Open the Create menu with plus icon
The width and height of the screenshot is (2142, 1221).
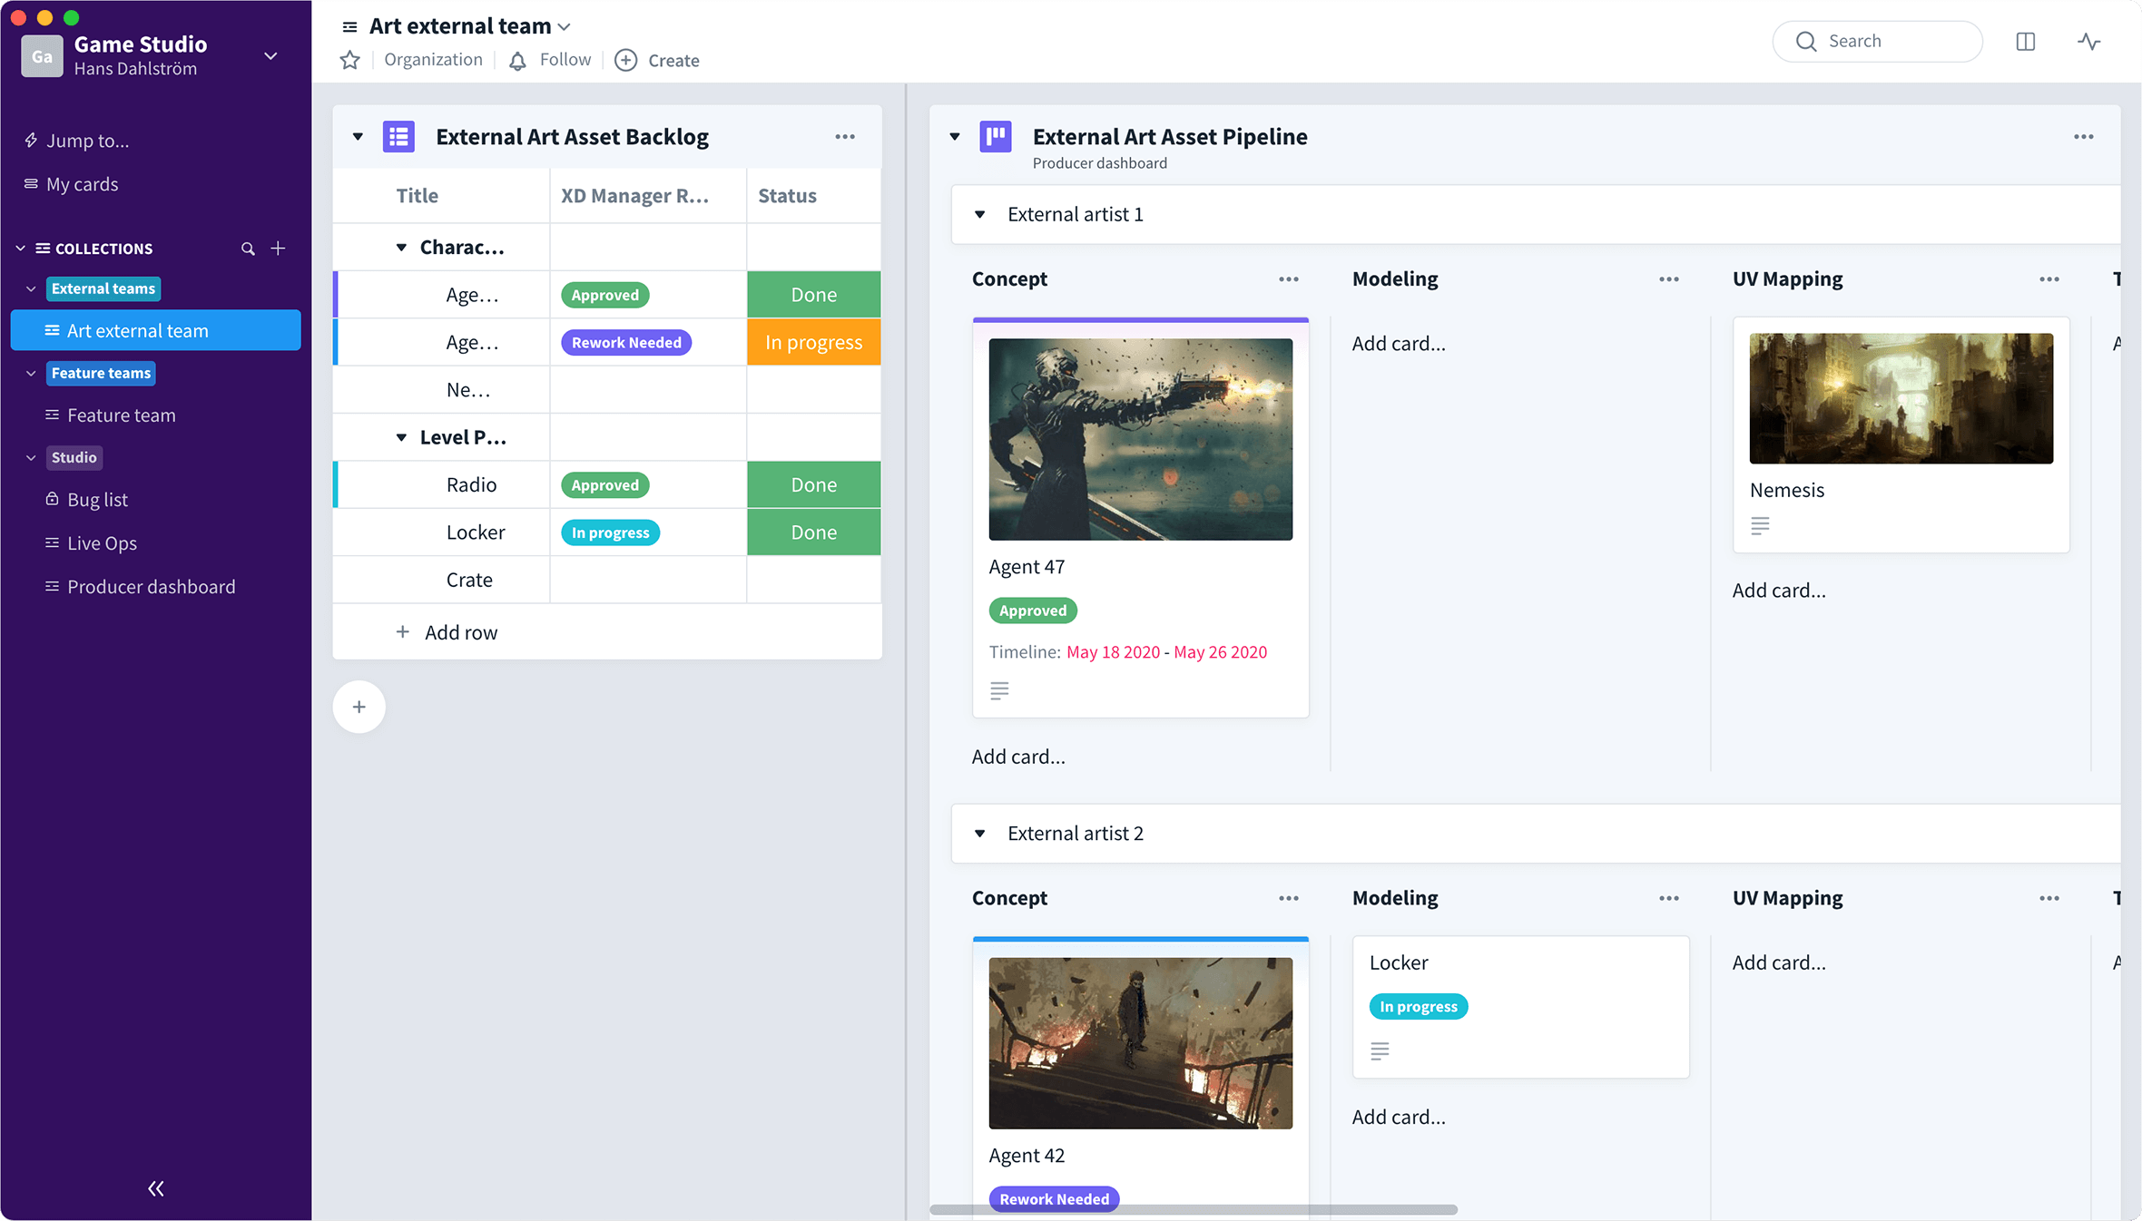pyautogui.click(x=656, y=60)
